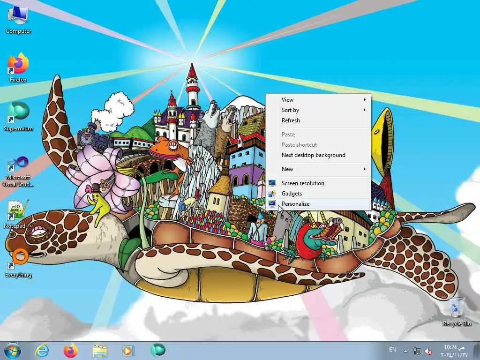
Task: Launch Supermium from the taskbar
Action: pyautogui.click(x=157, y=350)
